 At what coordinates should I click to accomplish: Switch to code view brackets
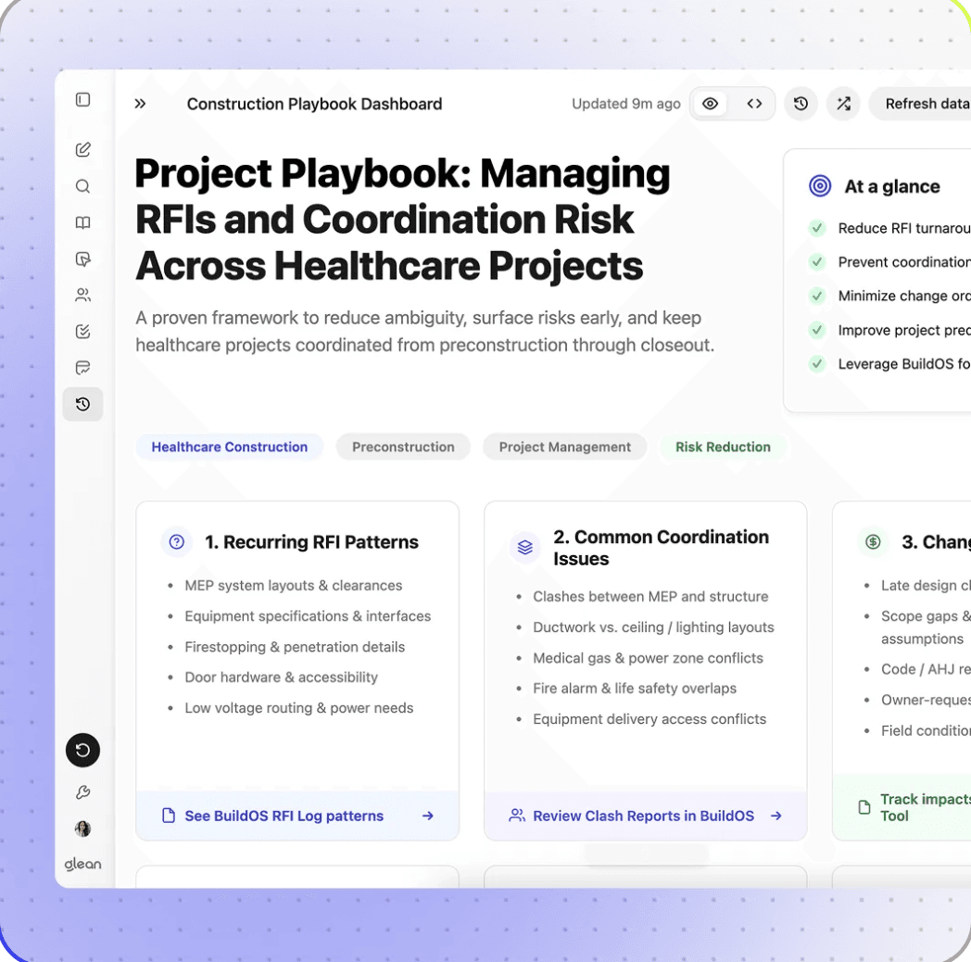pos(754,104)
